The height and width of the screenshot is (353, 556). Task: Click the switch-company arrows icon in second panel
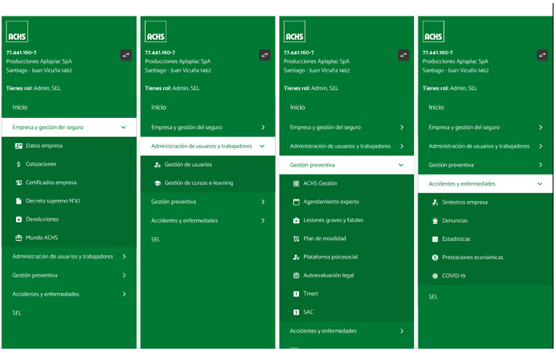[264, 56]
